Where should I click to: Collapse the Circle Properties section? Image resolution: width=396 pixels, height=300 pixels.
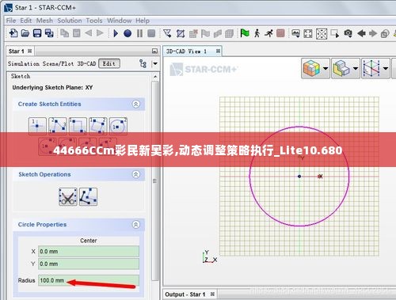135,225
